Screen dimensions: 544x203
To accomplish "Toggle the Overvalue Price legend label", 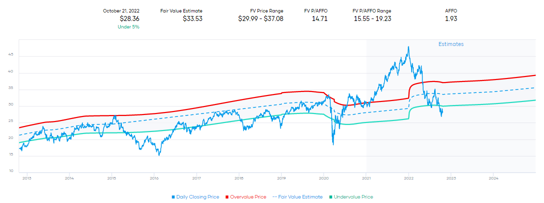I will tap(247, 197).
